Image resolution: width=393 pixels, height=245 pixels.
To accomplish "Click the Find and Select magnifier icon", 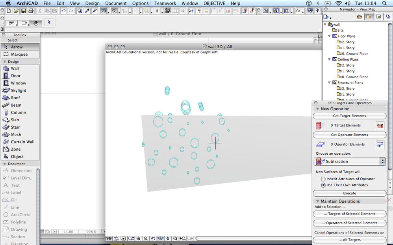I will 80,11.
